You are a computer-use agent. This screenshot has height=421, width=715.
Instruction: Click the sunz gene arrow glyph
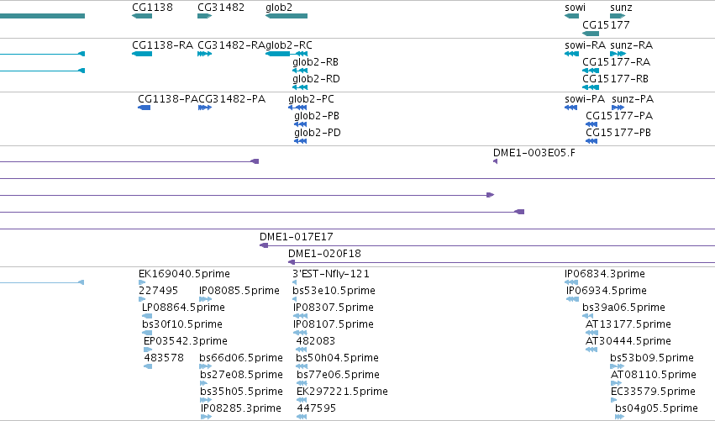[618, 16]
